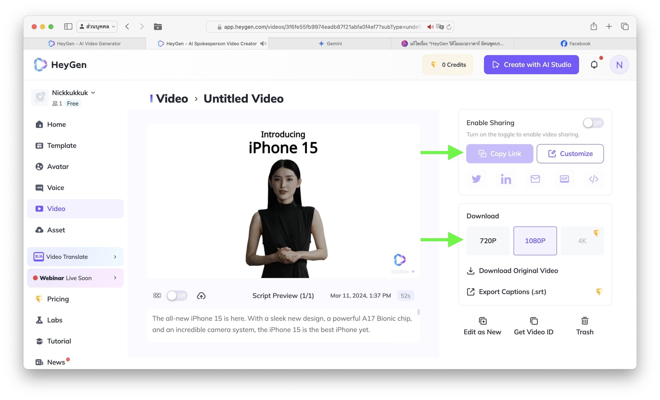Viewport: 660px width, 400px height.
Task: Toggle closed captions on
Action: point(177,296)
